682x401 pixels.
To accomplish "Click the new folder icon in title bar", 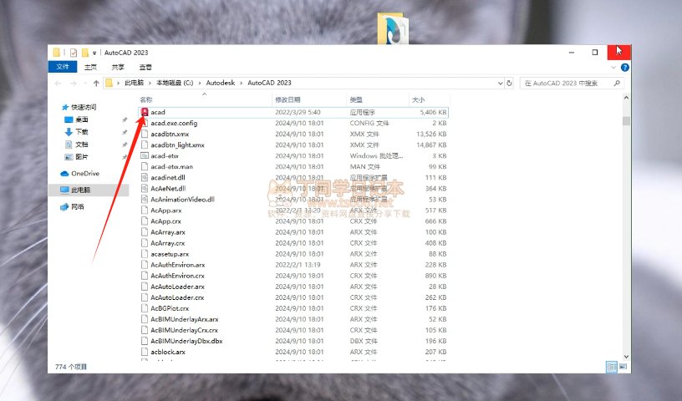I will pos(85,53).
